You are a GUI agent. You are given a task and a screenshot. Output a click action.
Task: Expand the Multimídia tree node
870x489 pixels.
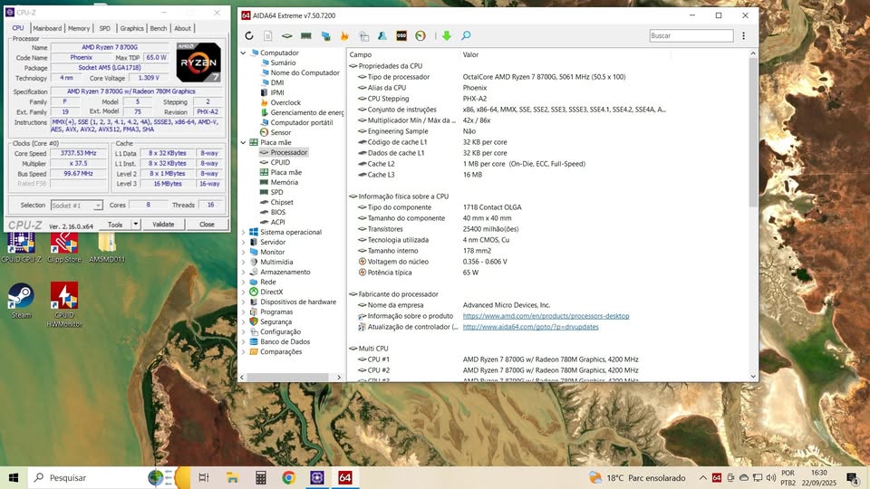[x=243, y=263]
